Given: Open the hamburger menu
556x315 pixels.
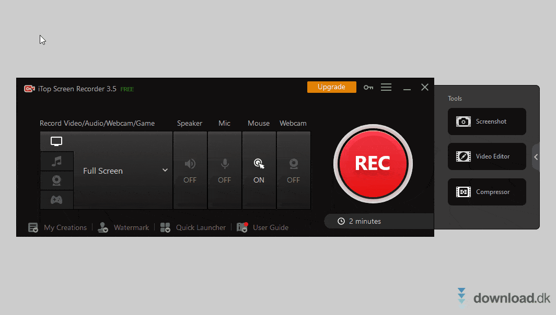Looking at the screenshot, I should coord(386,87).
